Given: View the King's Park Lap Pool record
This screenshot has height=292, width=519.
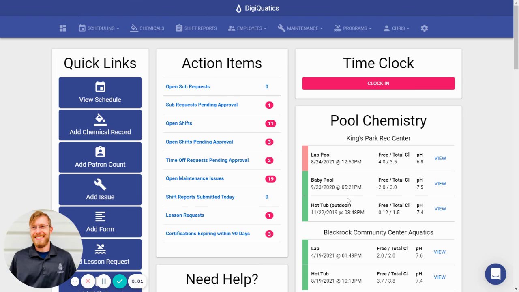Looking at the screenshot, I should click(x=440, y=158).
